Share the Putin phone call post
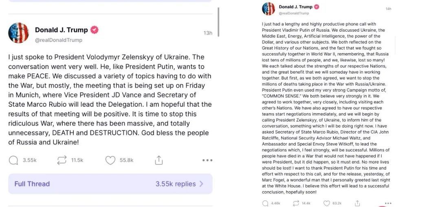440x207 pixels. click(357, 203)
